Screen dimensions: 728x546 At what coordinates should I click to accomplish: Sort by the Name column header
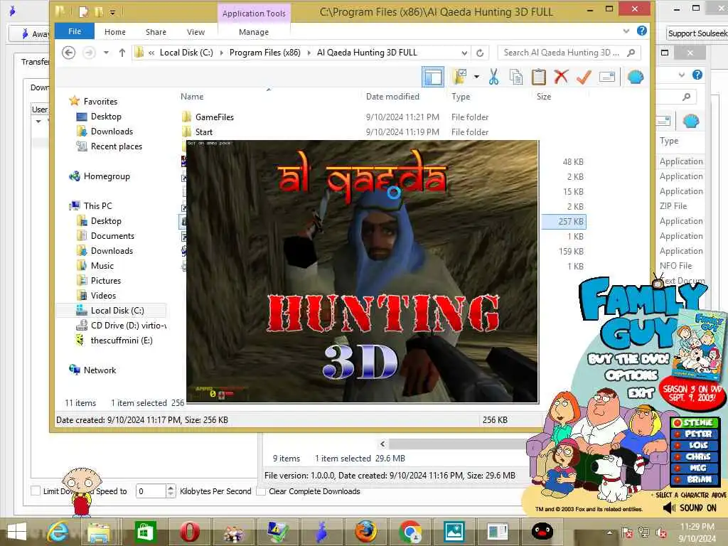coord(192,97)
